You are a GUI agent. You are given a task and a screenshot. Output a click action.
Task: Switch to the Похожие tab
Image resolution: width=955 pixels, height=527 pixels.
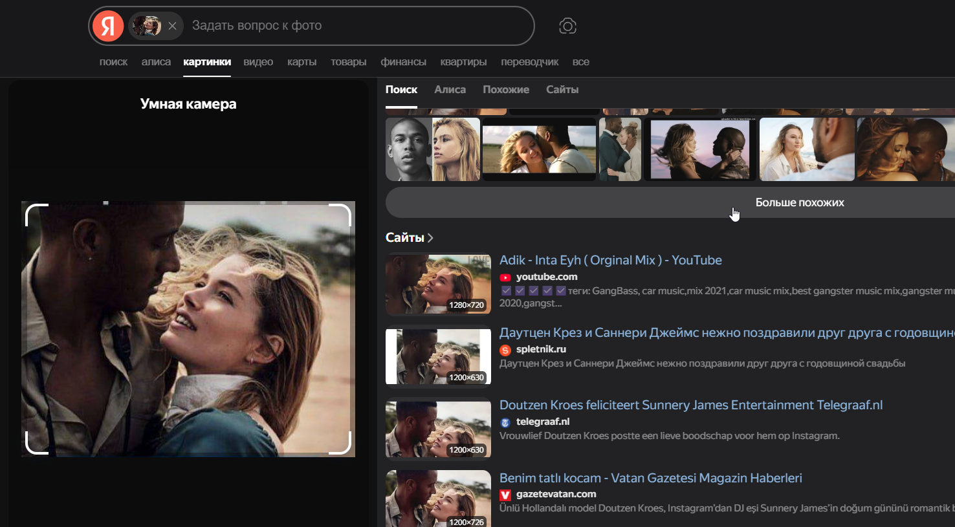click(x=505, y=90)
